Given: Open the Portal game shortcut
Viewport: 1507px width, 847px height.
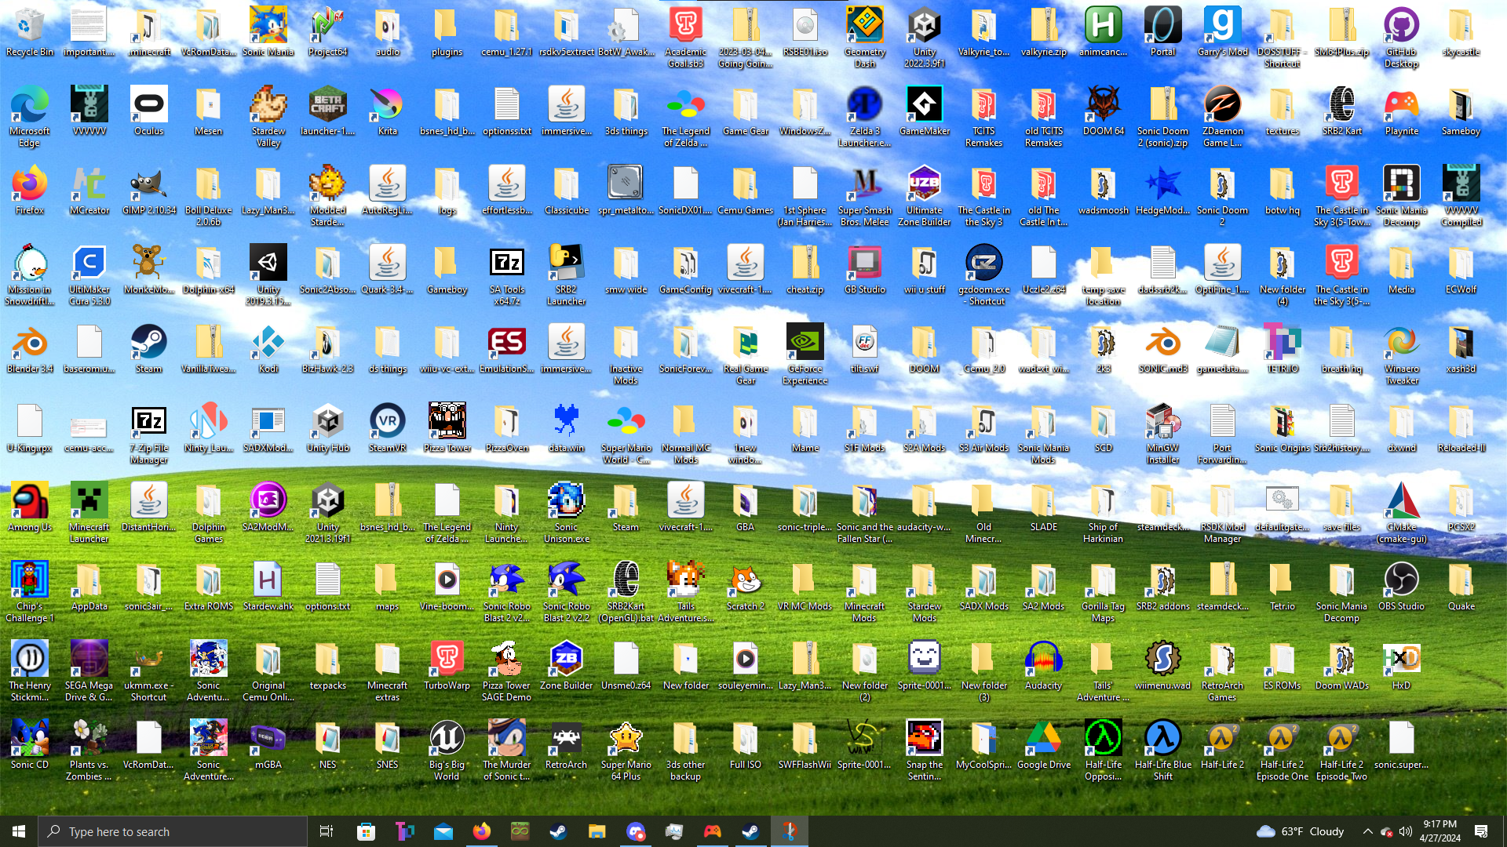Looking at the screenshot, I should (1163, 32).
